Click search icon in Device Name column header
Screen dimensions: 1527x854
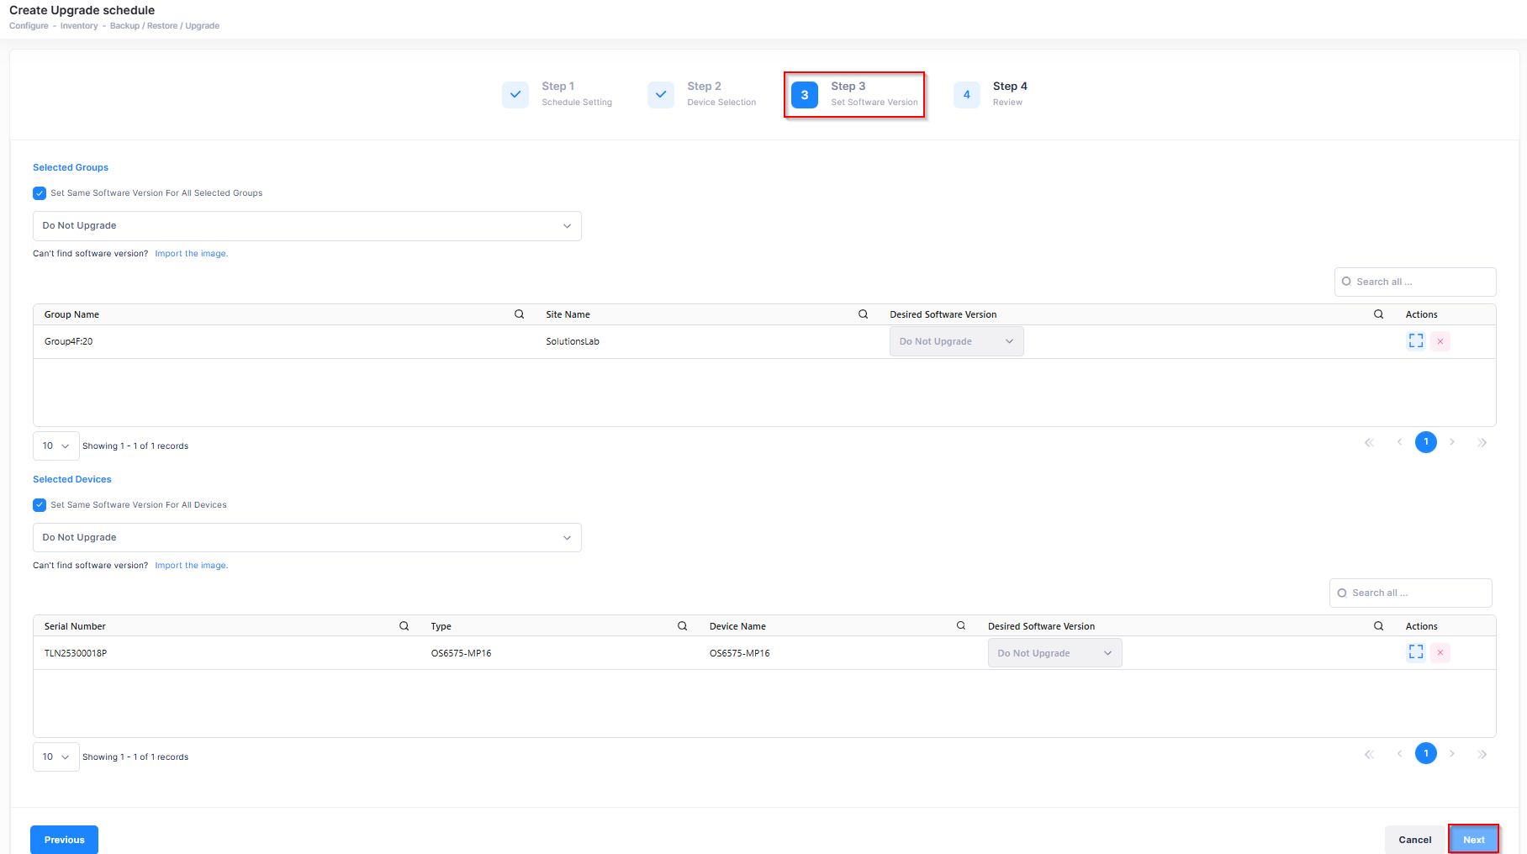click(960, 626)
